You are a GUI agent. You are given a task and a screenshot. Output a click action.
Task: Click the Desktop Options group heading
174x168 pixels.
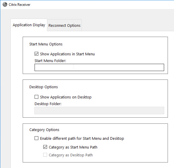(x=44, y=87)
